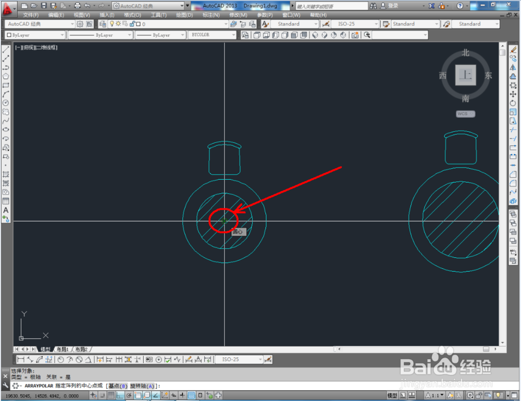Open the 编辑(E) menu
This screenshot has width=521, height=401.
56,15
